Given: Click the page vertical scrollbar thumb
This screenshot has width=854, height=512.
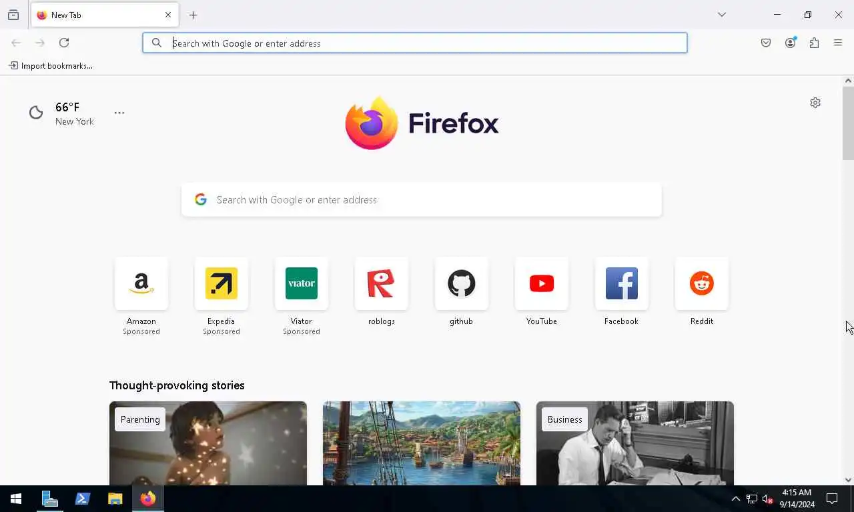Looking at the screenshot, I should pos(848,123).
